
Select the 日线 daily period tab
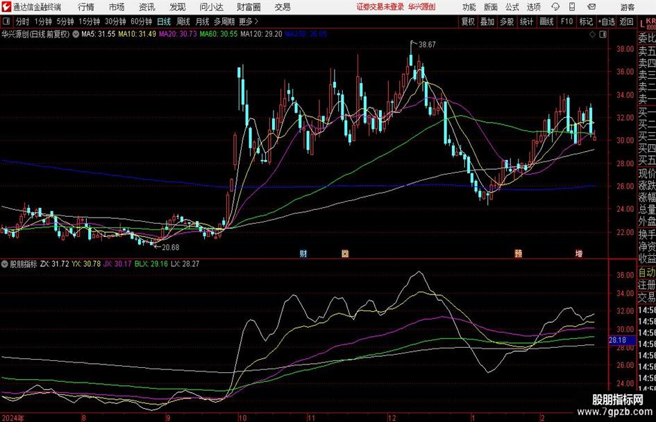[x=164, y=21]
